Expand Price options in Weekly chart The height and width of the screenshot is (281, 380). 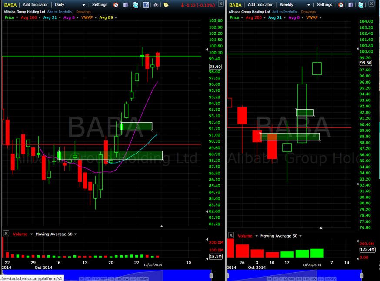(x=242, y=17)
